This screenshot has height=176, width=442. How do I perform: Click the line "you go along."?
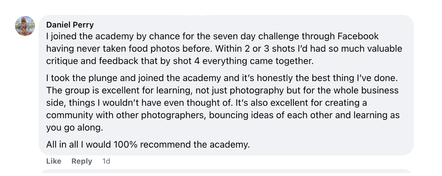click(x=74, y=128)
